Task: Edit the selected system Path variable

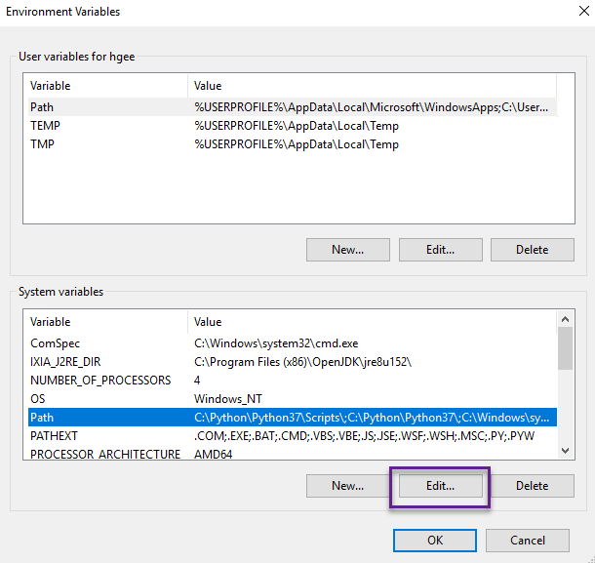Action: [440, 485]
